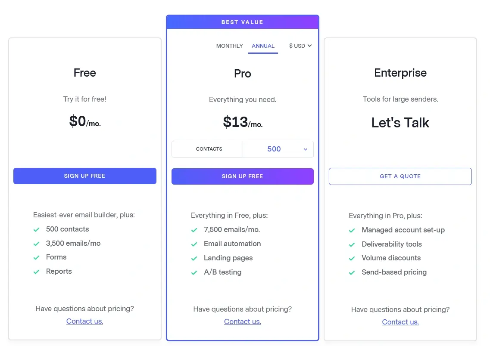Click the checkmark beside 500 contacts

click(x=37, y=229)
